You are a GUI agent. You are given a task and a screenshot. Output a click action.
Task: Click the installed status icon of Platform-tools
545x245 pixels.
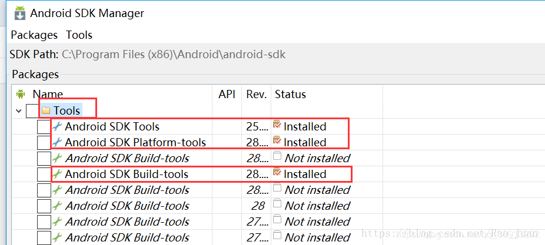[277, 140]
